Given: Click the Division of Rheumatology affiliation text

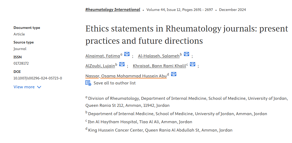Looking at the screenshot, I should (x=188, y=98).
